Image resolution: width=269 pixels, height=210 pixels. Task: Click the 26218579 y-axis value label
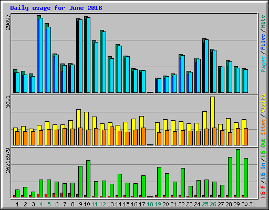coord(8,160)
